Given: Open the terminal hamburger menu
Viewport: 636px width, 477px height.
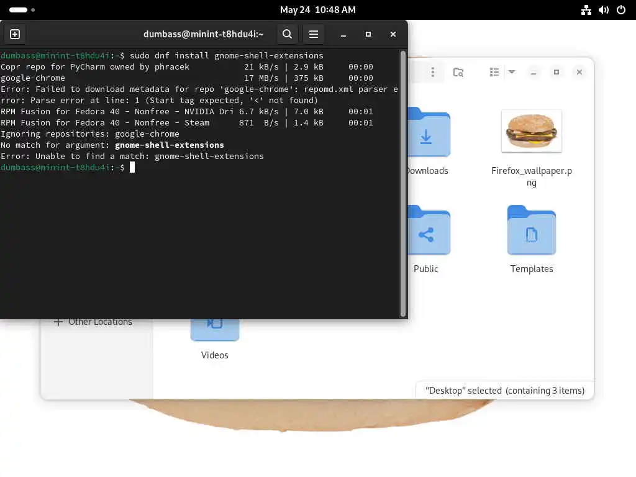Looking at the screenshot, I should tap(313, 34).
